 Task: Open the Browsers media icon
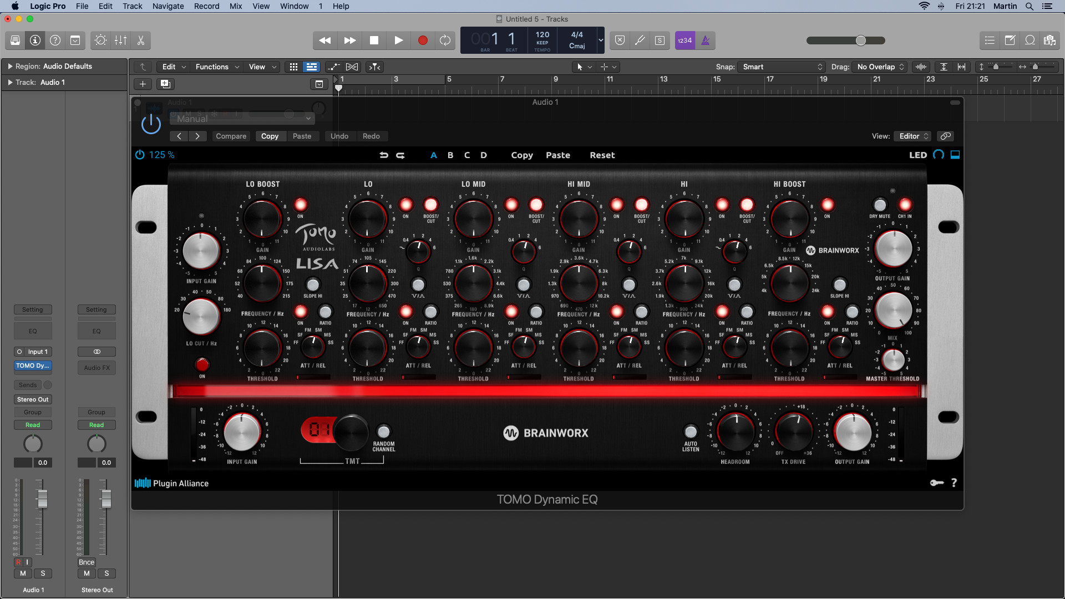pyautogui.click(x=1049, y=40)
